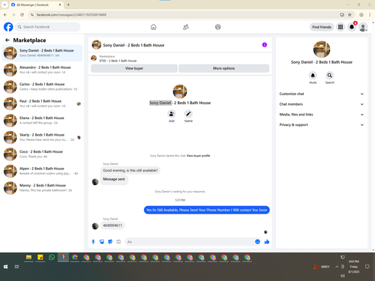Reload the page in browser

click(22, 15)
